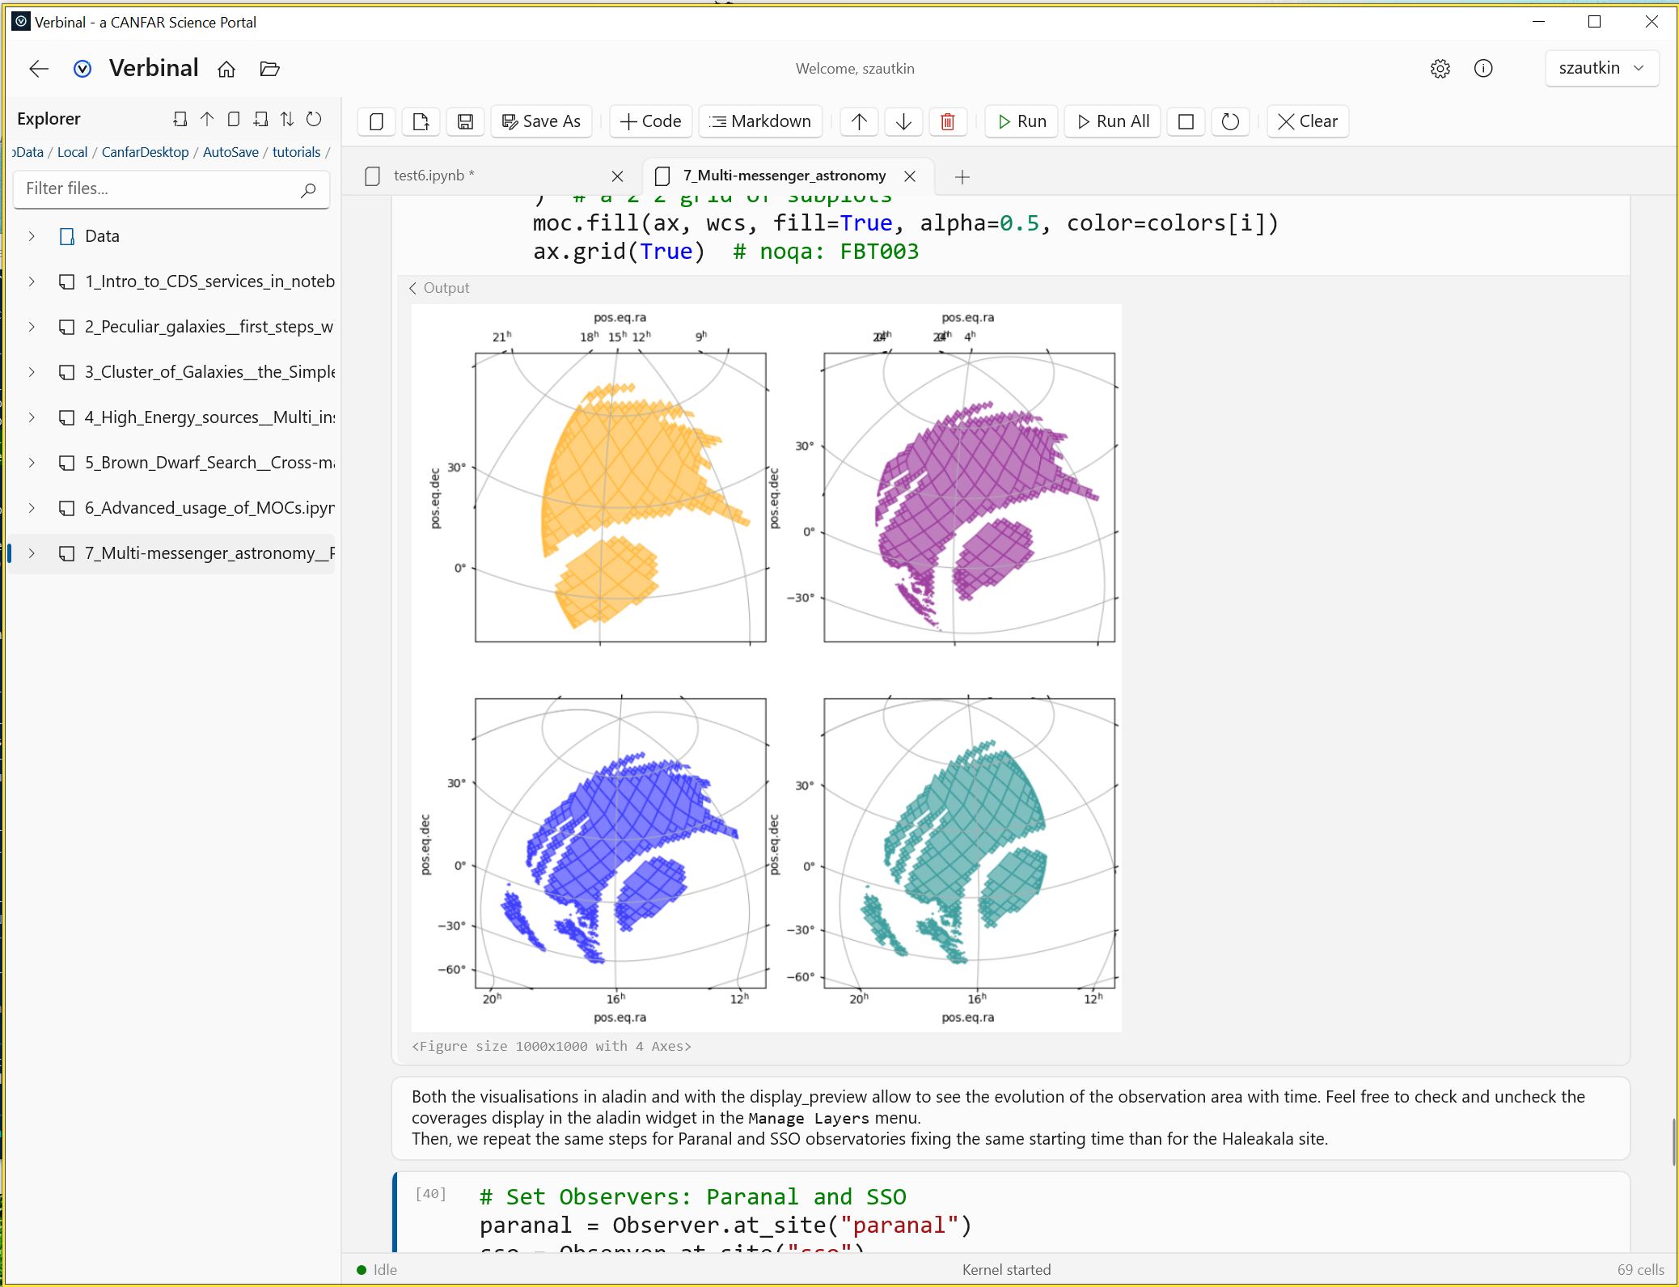Open the szautkin user dropdown
The width and height of the screenshot is (1679, 1287).
[1601, 68]
